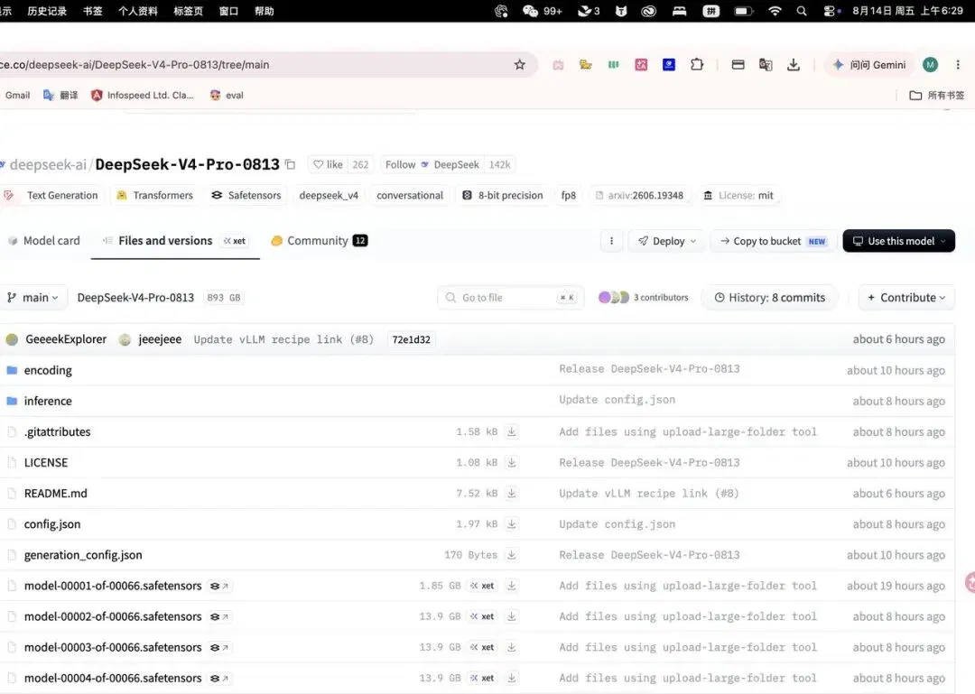Open the 所有书签 folder
The width and height of the screenshot is (975, 694).
[x=936, y=95]
